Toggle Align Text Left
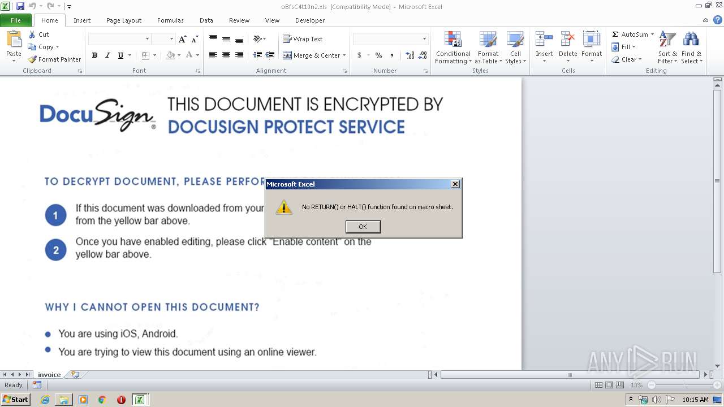This screenshot has height=407, width=724. [x=213, y=55]
